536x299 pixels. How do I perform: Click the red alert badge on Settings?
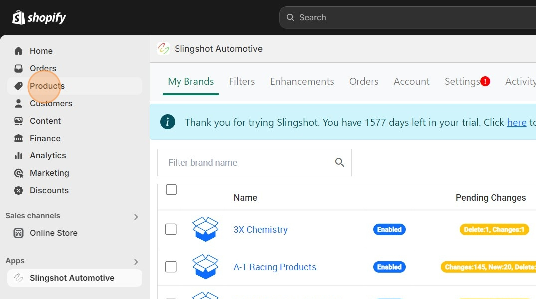(x=485, y=81)
